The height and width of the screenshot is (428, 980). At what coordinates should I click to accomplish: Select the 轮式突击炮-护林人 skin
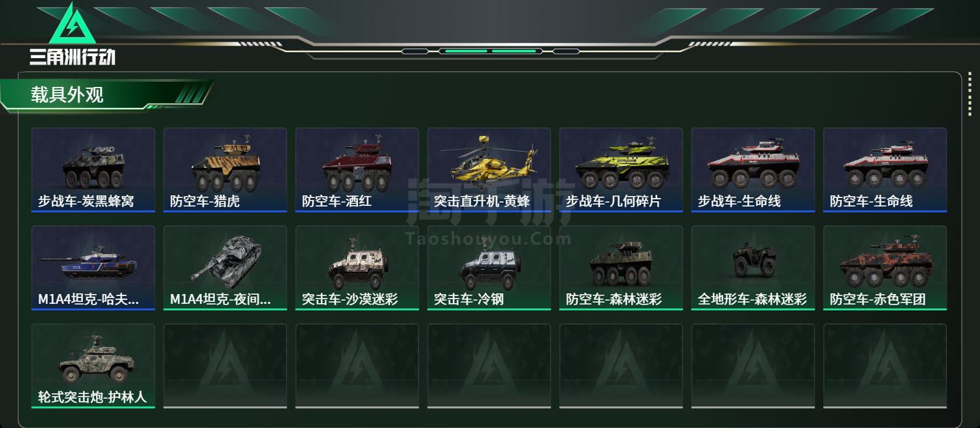point(93,366)
